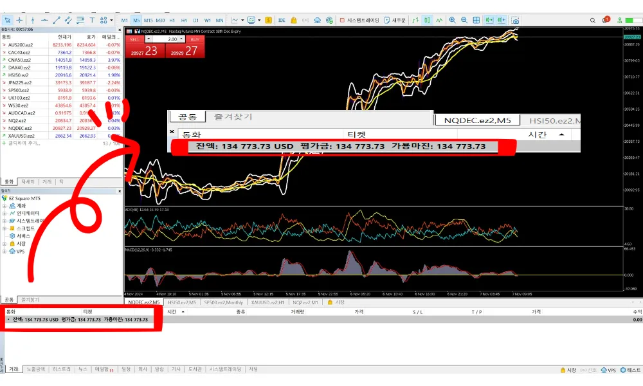Zoom out on the chart
This screenshot has width=643, height=386.
pos(464,20)
